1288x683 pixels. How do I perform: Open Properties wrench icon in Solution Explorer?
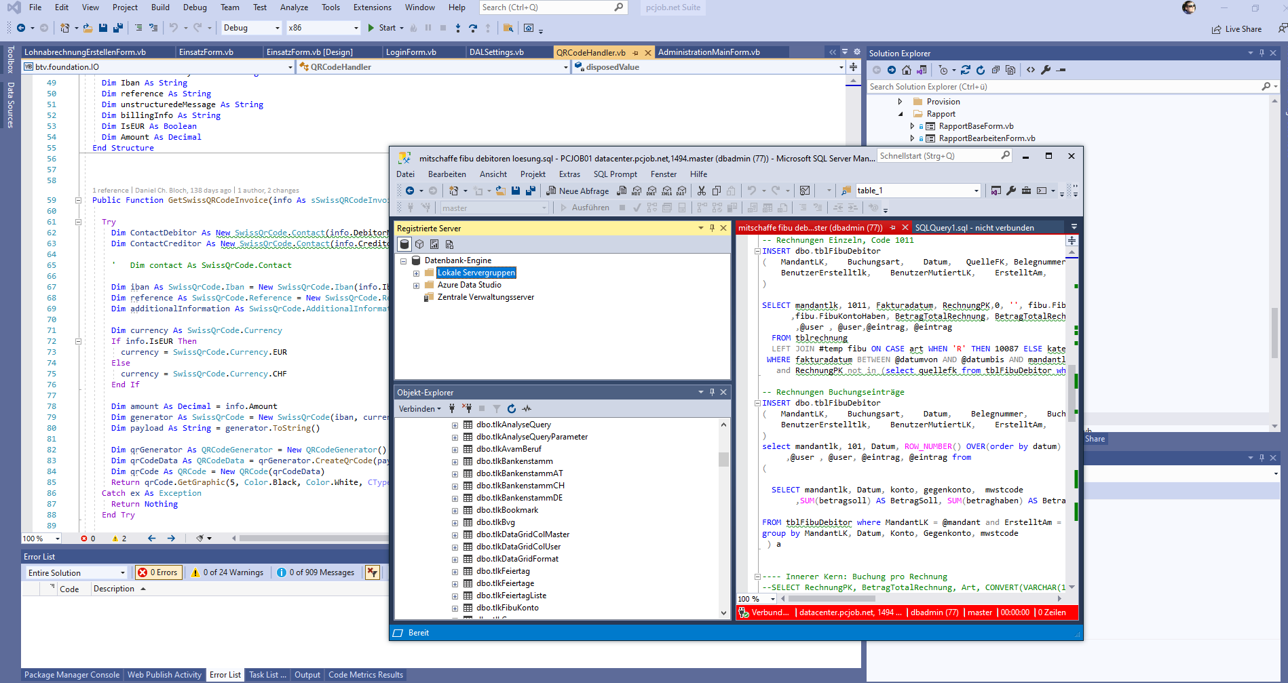click(1046, 70)
